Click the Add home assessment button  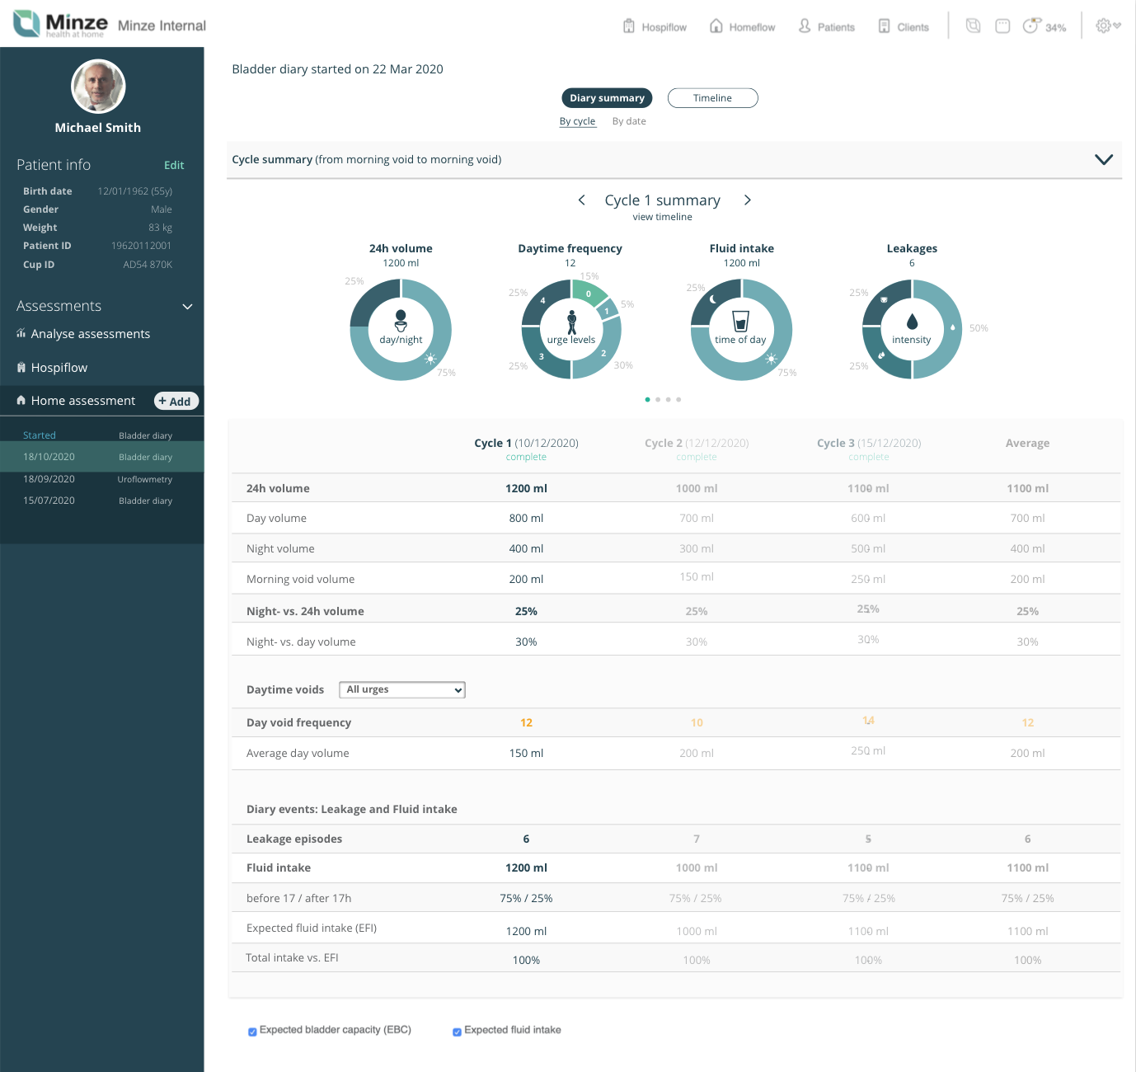176,401
